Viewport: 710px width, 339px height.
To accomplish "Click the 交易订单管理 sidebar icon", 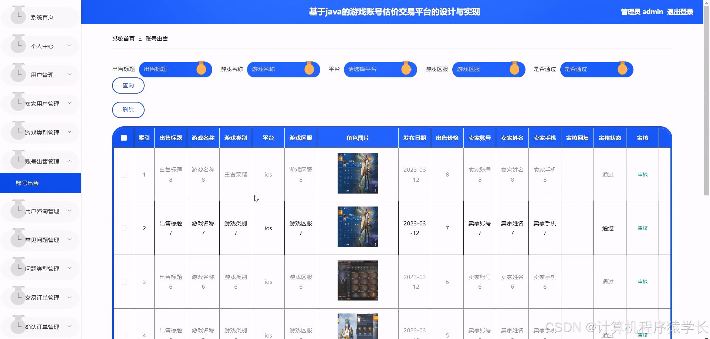I will pos(18,296).
